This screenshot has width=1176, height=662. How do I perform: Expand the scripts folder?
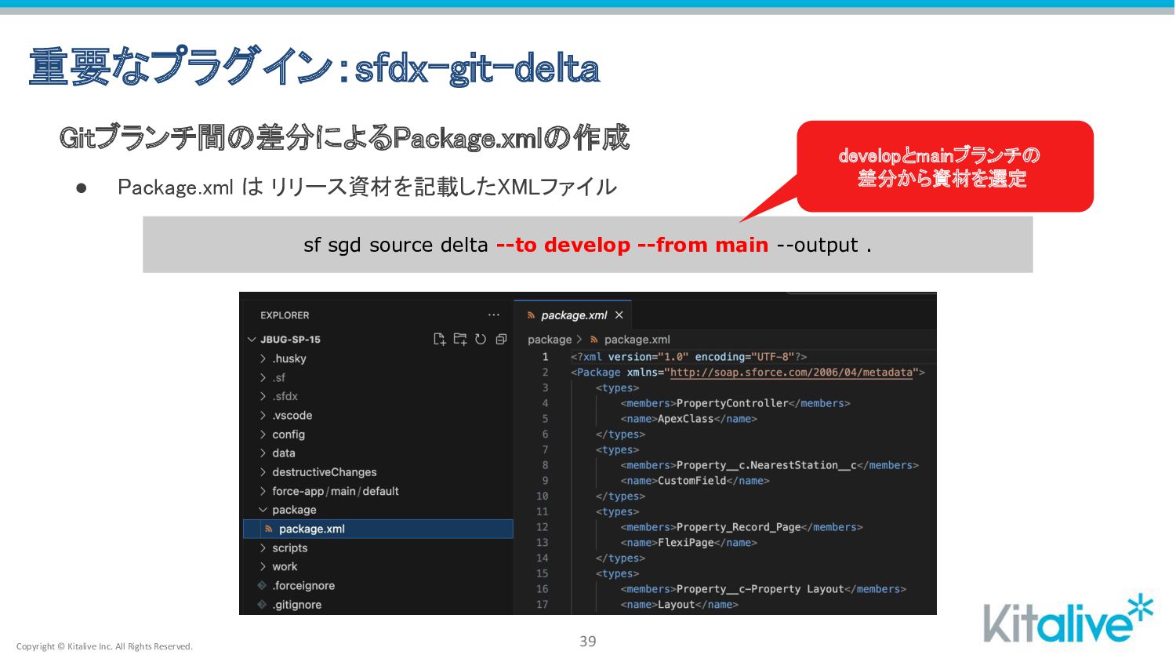pyautogui.click(x=263, y=547)
